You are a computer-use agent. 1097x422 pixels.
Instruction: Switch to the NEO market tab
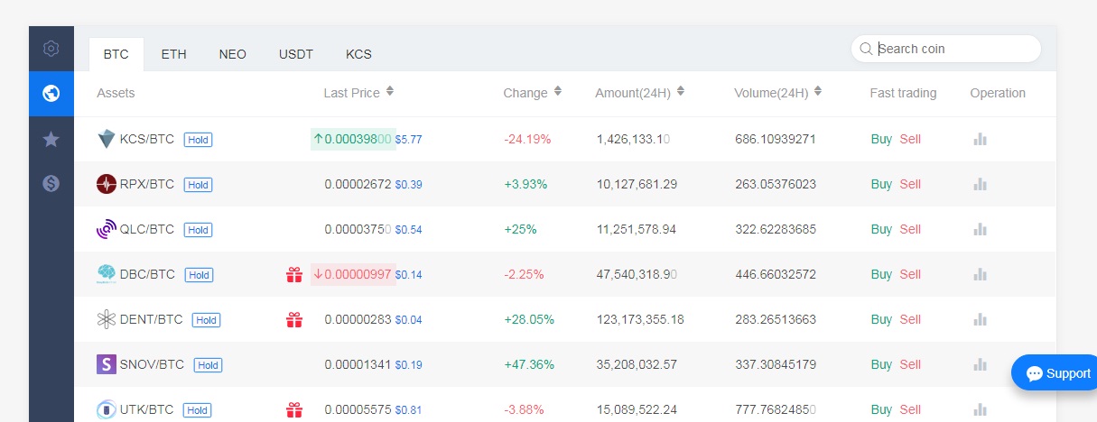point(233,54)
